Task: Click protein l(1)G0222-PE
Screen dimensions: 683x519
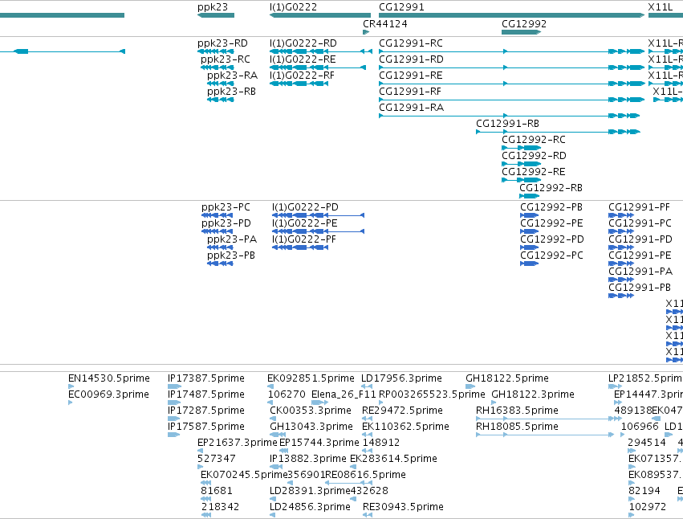Action: pyautogui.click(x=318, y=231)
